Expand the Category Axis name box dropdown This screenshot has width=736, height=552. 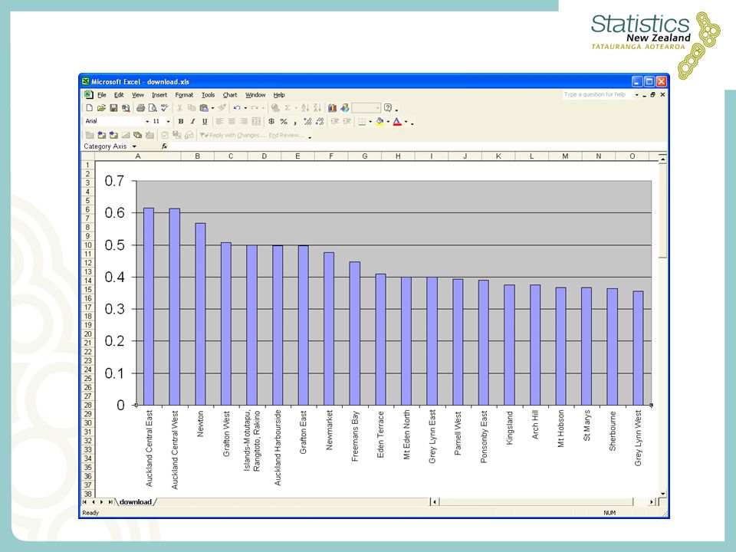pos(134,146)
